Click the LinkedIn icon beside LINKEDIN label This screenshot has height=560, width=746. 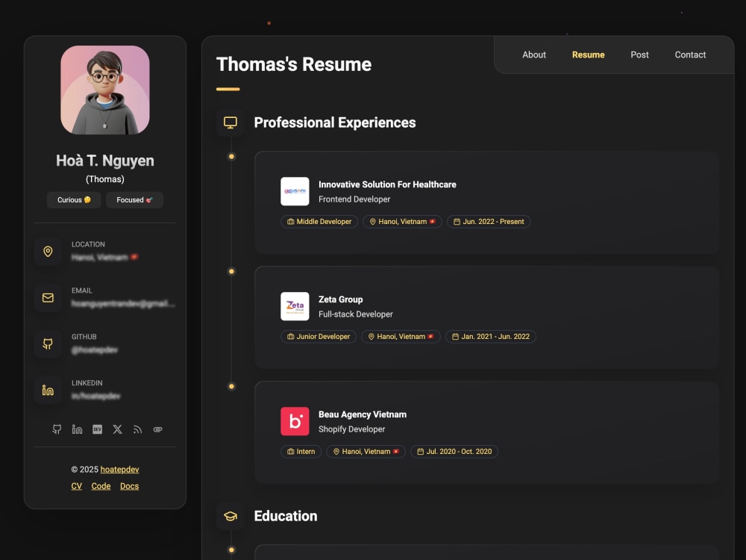coord(48,390)
